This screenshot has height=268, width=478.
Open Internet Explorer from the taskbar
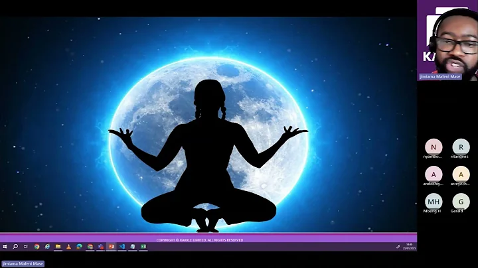pyautogui.click(x=47, y=247)
